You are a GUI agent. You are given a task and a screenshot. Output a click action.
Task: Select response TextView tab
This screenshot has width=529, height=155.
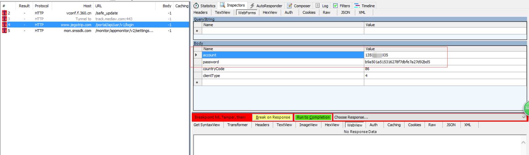[x=284, y=125]
